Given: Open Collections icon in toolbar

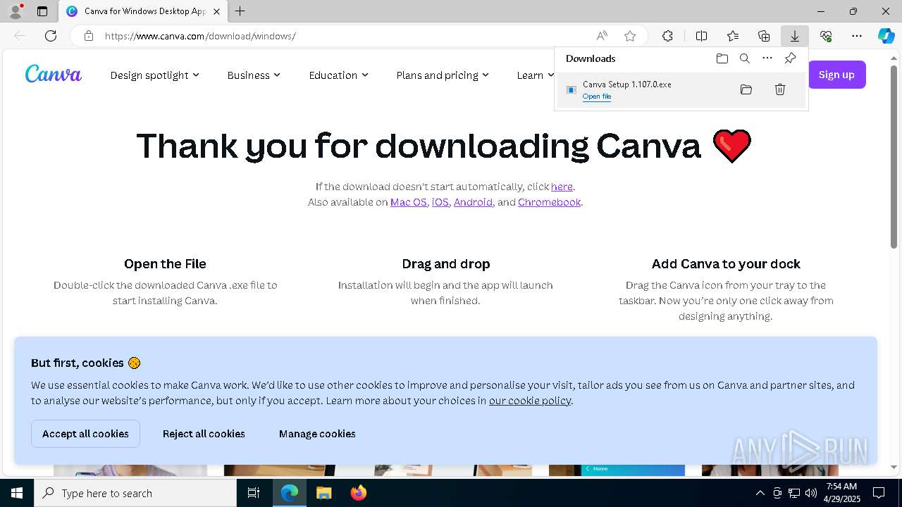Looking at the screenshot, I should click(x=764, y=36).
